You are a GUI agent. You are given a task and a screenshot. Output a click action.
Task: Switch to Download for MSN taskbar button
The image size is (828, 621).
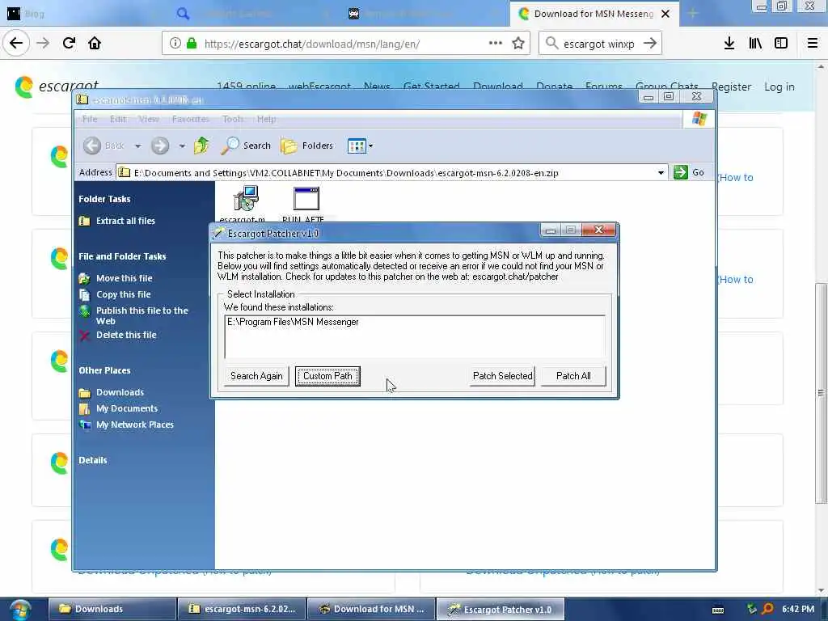[x=371, y=610]
